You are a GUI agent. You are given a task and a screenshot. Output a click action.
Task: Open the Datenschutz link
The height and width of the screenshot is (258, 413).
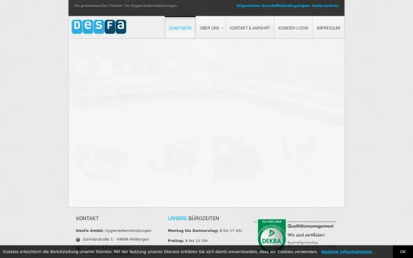point(325,6)
